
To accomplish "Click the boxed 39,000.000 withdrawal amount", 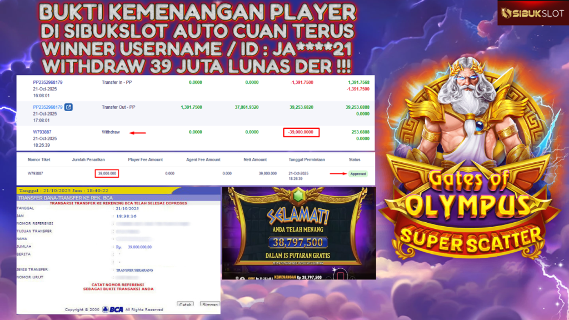I will point(107,173).
